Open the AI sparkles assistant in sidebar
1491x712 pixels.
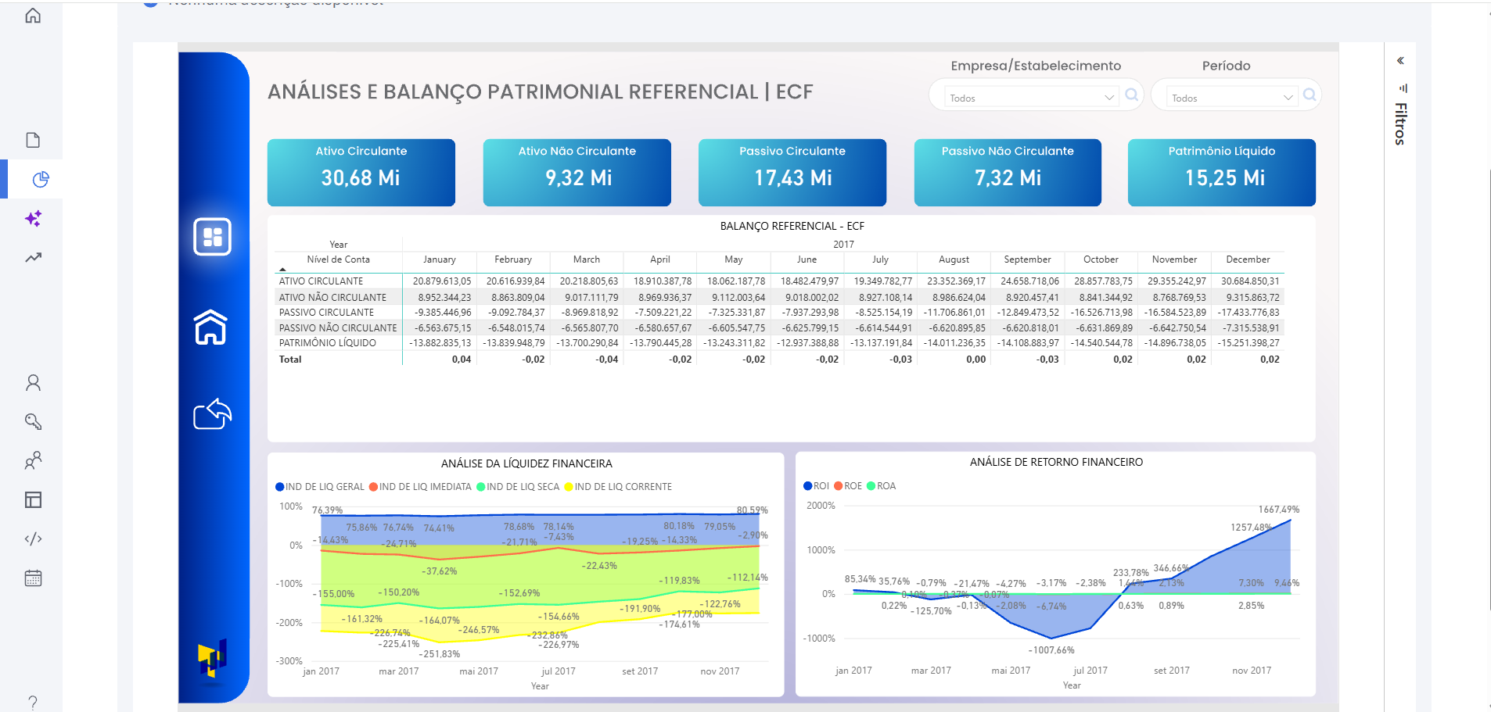33,220
